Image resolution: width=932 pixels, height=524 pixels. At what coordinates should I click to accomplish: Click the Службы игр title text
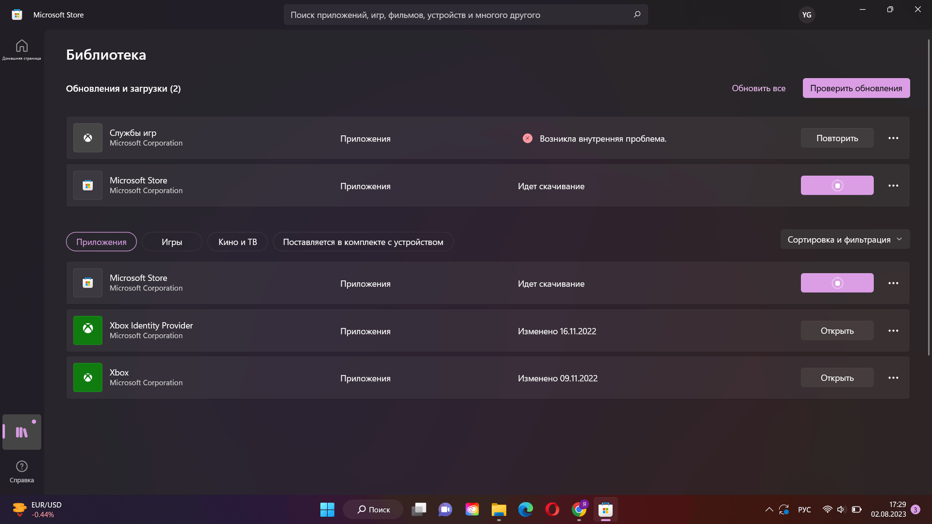point(133,132)
